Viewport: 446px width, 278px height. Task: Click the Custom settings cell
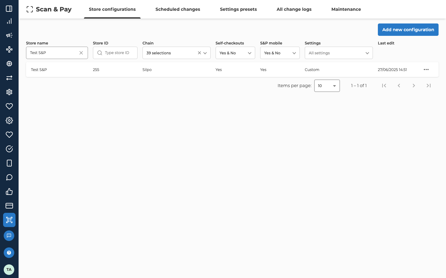[x=312, y=69]
